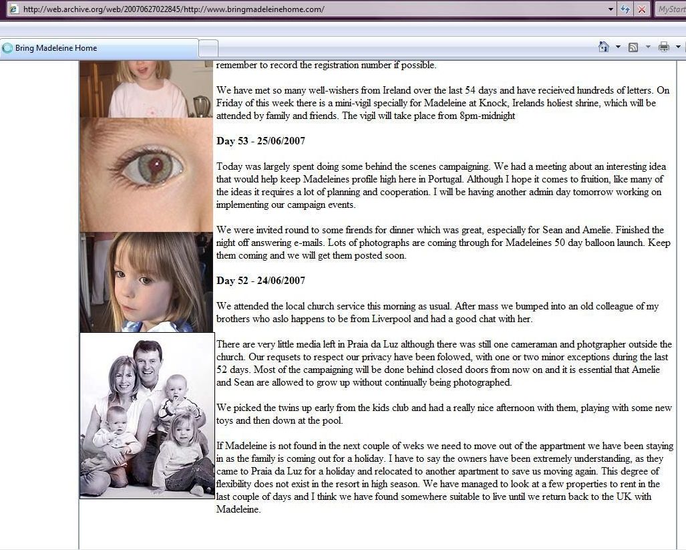Go to the home page via house icon

[604, 47]
